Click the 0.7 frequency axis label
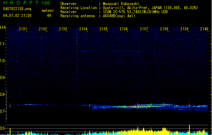212x135 pixels. 3,111
